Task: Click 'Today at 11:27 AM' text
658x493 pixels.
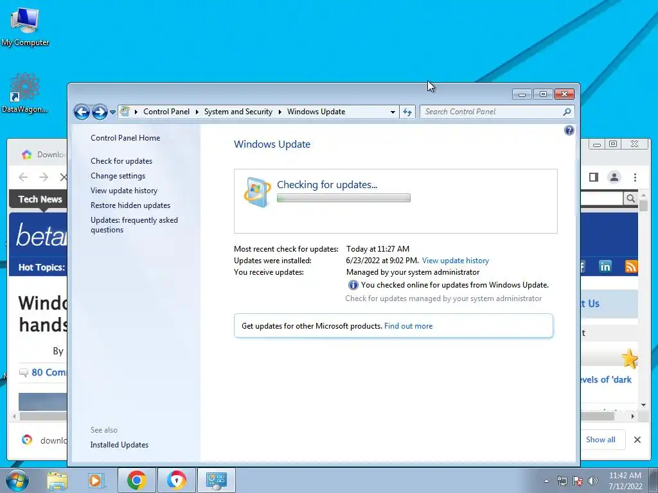Action: click(378, 249)
